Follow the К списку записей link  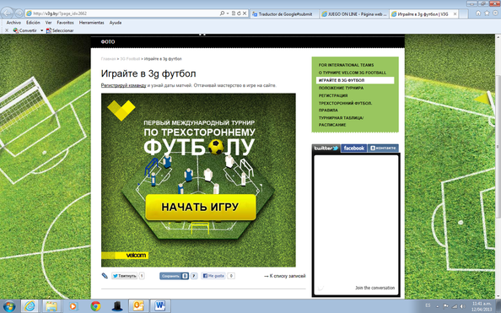tap(284, 276)
